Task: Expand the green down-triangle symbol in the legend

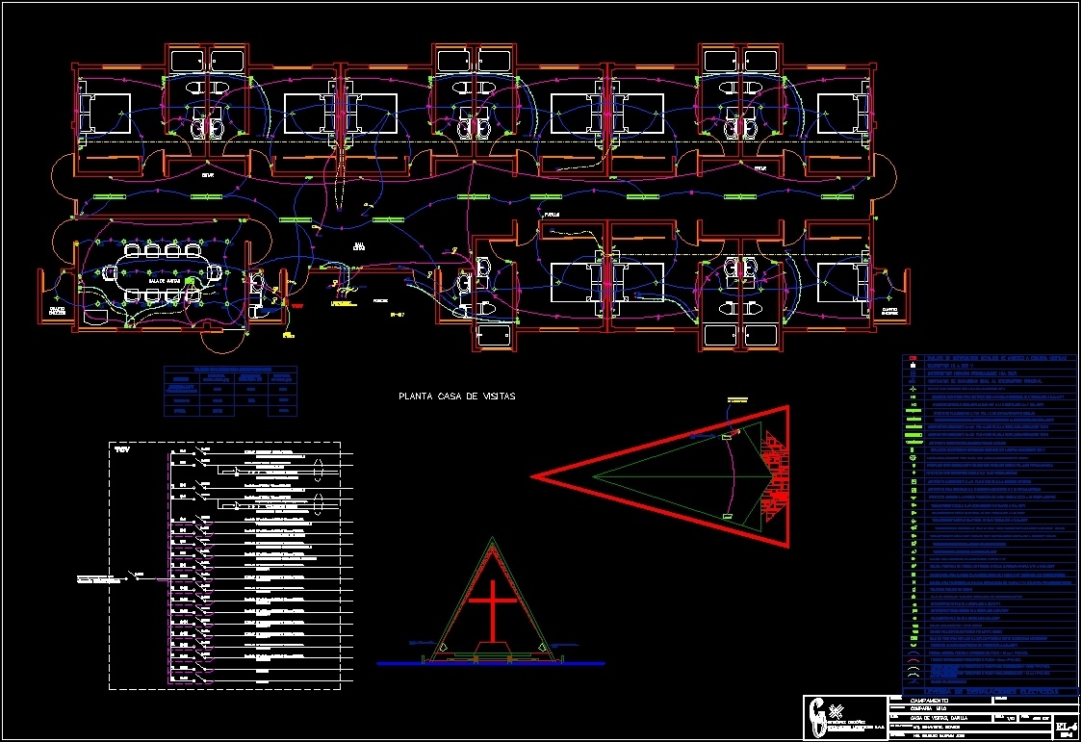Action: [x=912, y=499]
